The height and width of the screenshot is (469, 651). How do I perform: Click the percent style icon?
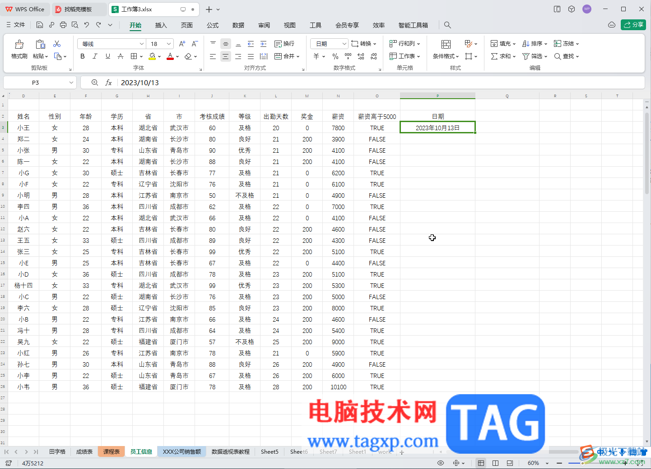pyautogui.click(x=335, y=56)
